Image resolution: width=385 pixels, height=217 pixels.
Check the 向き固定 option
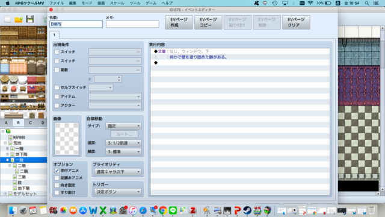pos(57,185)
